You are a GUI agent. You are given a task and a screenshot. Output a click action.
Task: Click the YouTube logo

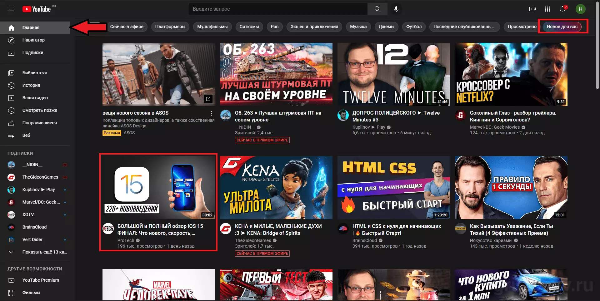(x=37, y=9)
